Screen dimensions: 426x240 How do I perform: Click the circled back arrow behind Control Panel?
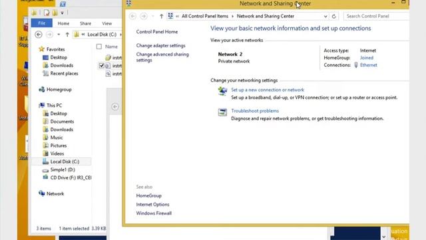click(115, 107)
